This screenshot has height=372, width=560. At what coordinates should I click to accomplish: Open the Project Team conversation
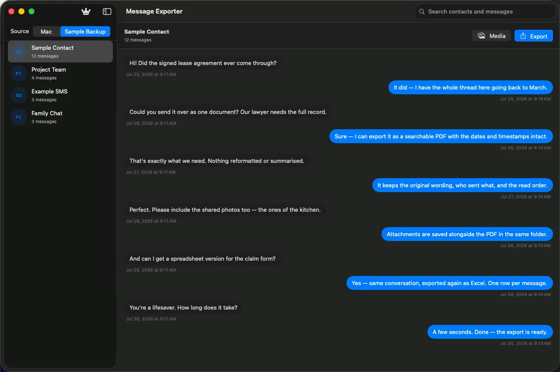[60, 73]
